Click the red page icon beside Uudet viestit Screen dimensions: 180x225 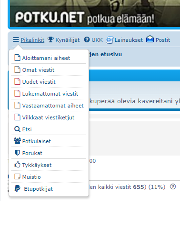(17, 81)
